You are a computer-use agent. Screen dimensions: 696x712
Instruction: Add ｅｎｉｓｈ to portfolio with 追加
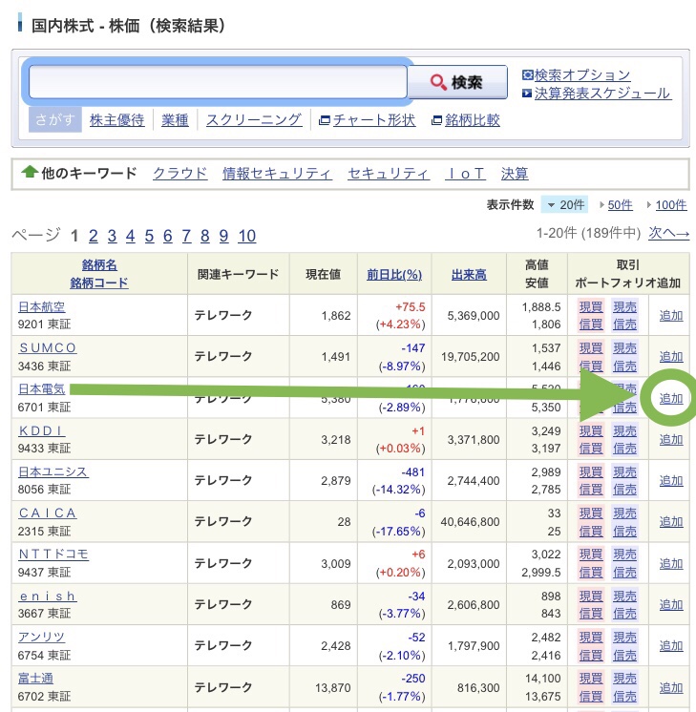click(x=671, y=605)
